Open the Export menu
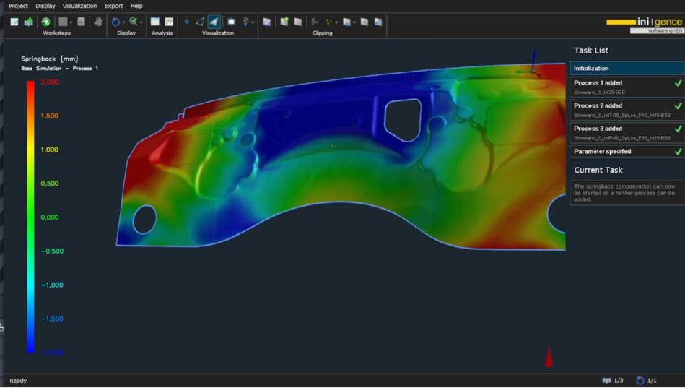Viewport: 685px width, 388px height. (x=113, y=6)
